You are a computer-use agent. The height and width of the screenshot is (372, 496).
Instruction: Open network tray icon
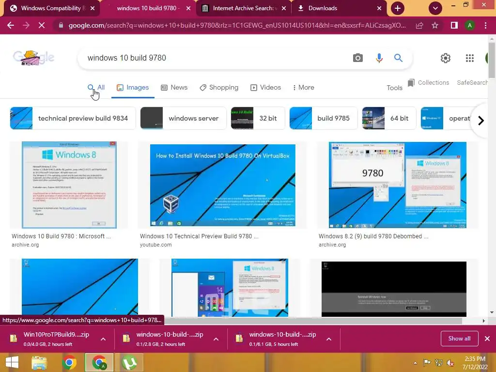tap(439, 363)
